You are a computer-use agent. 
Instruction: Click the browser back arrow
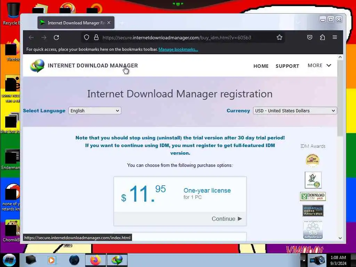pyautogui.click(x=31, y=38)
